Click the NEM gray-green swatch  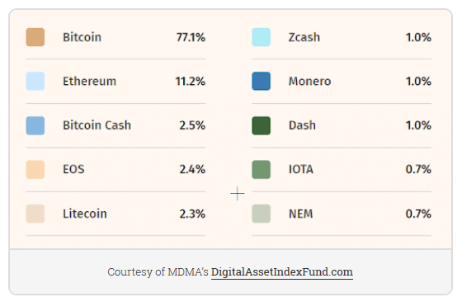(x=261, y=214)
